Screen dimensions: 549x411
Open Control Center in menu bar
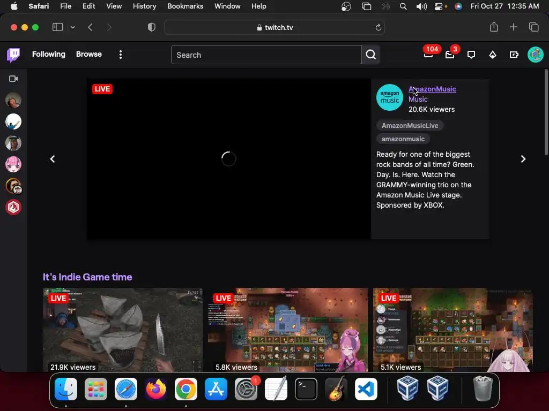(439, 6)
